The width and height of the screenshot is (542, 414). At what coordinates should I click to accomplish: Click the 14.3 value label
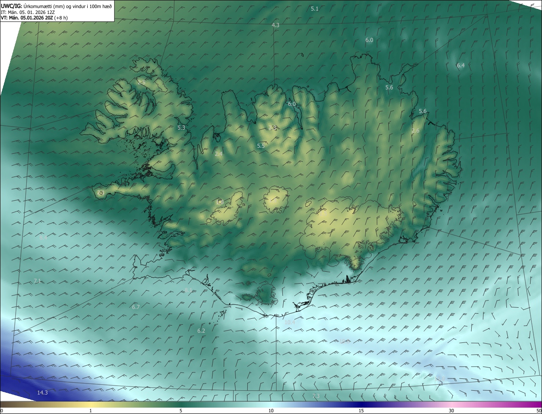[42, 392]
